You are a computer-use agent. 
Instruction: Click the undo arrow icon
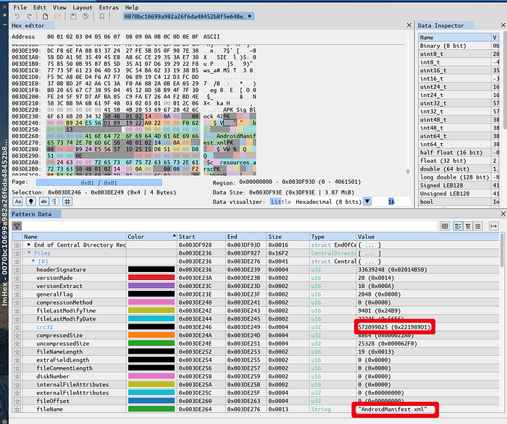(x=17, y=17)
